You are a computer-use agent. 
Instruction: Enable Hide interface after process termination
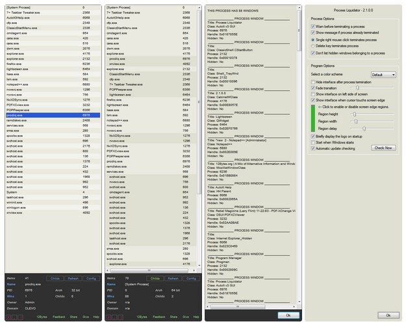[x=313, y=82]
